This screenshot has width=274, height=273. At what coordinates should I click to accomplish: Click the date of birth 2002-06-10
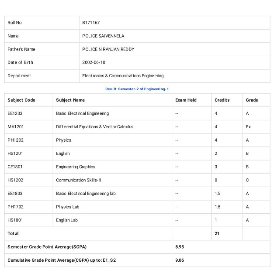coord(94,62)
